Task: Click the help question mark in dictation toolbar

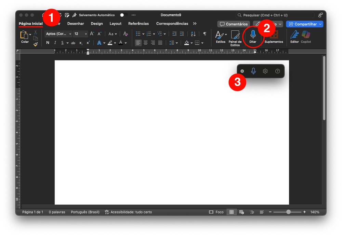Action: pos(277,71)
